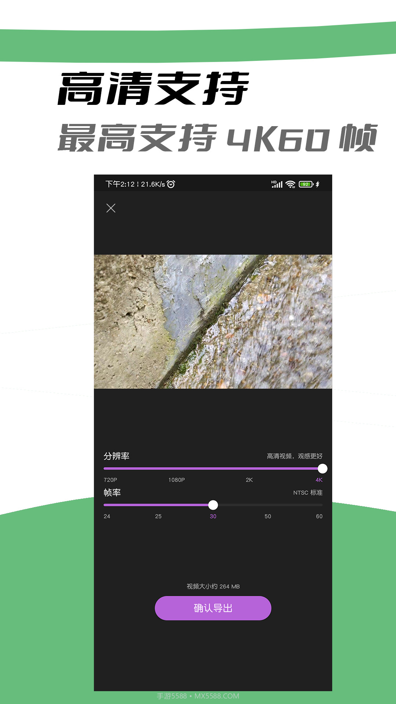The height and width of the screenshot is (704, 396).
Task: Set frame rate to 60
Action: (319, 516)
